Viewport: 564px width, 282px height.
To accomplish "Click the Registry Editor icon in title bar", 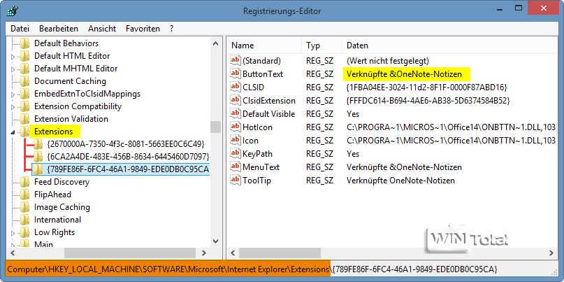I will [12, 10].
